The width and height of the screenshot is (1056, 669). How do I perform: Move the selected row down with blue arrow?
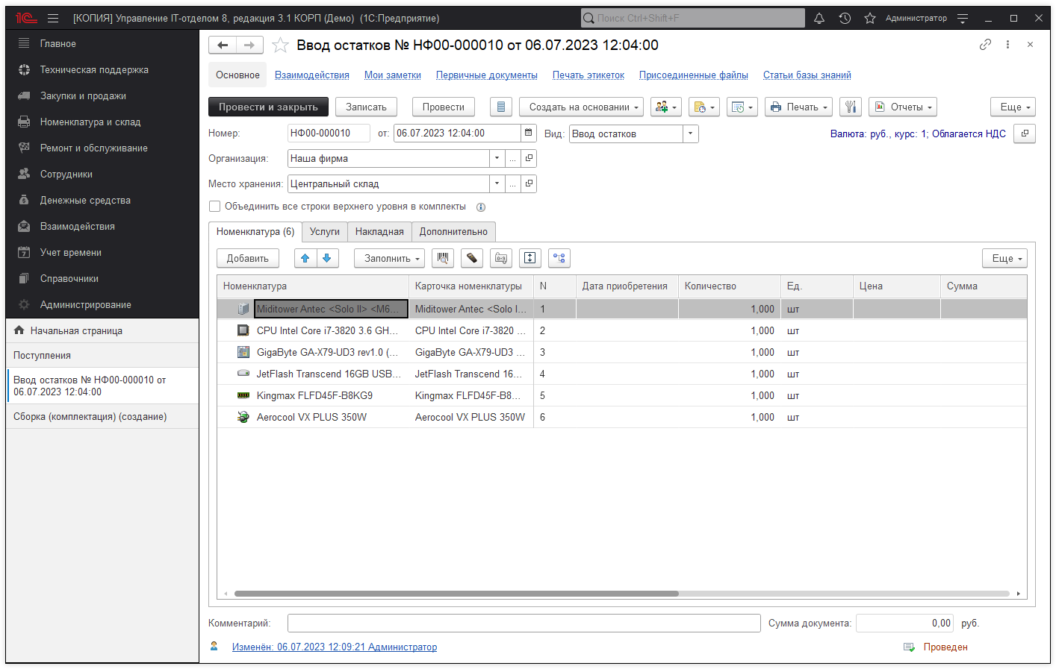point(327,258)
